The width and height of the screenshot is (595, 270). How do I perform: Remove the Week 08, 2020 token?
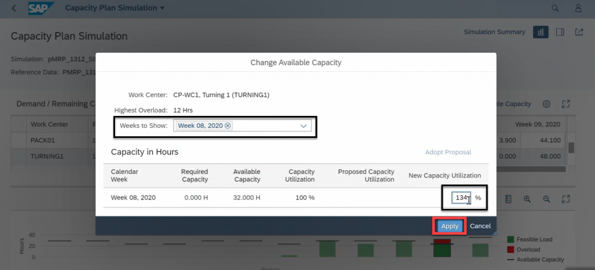click(227, 126)
